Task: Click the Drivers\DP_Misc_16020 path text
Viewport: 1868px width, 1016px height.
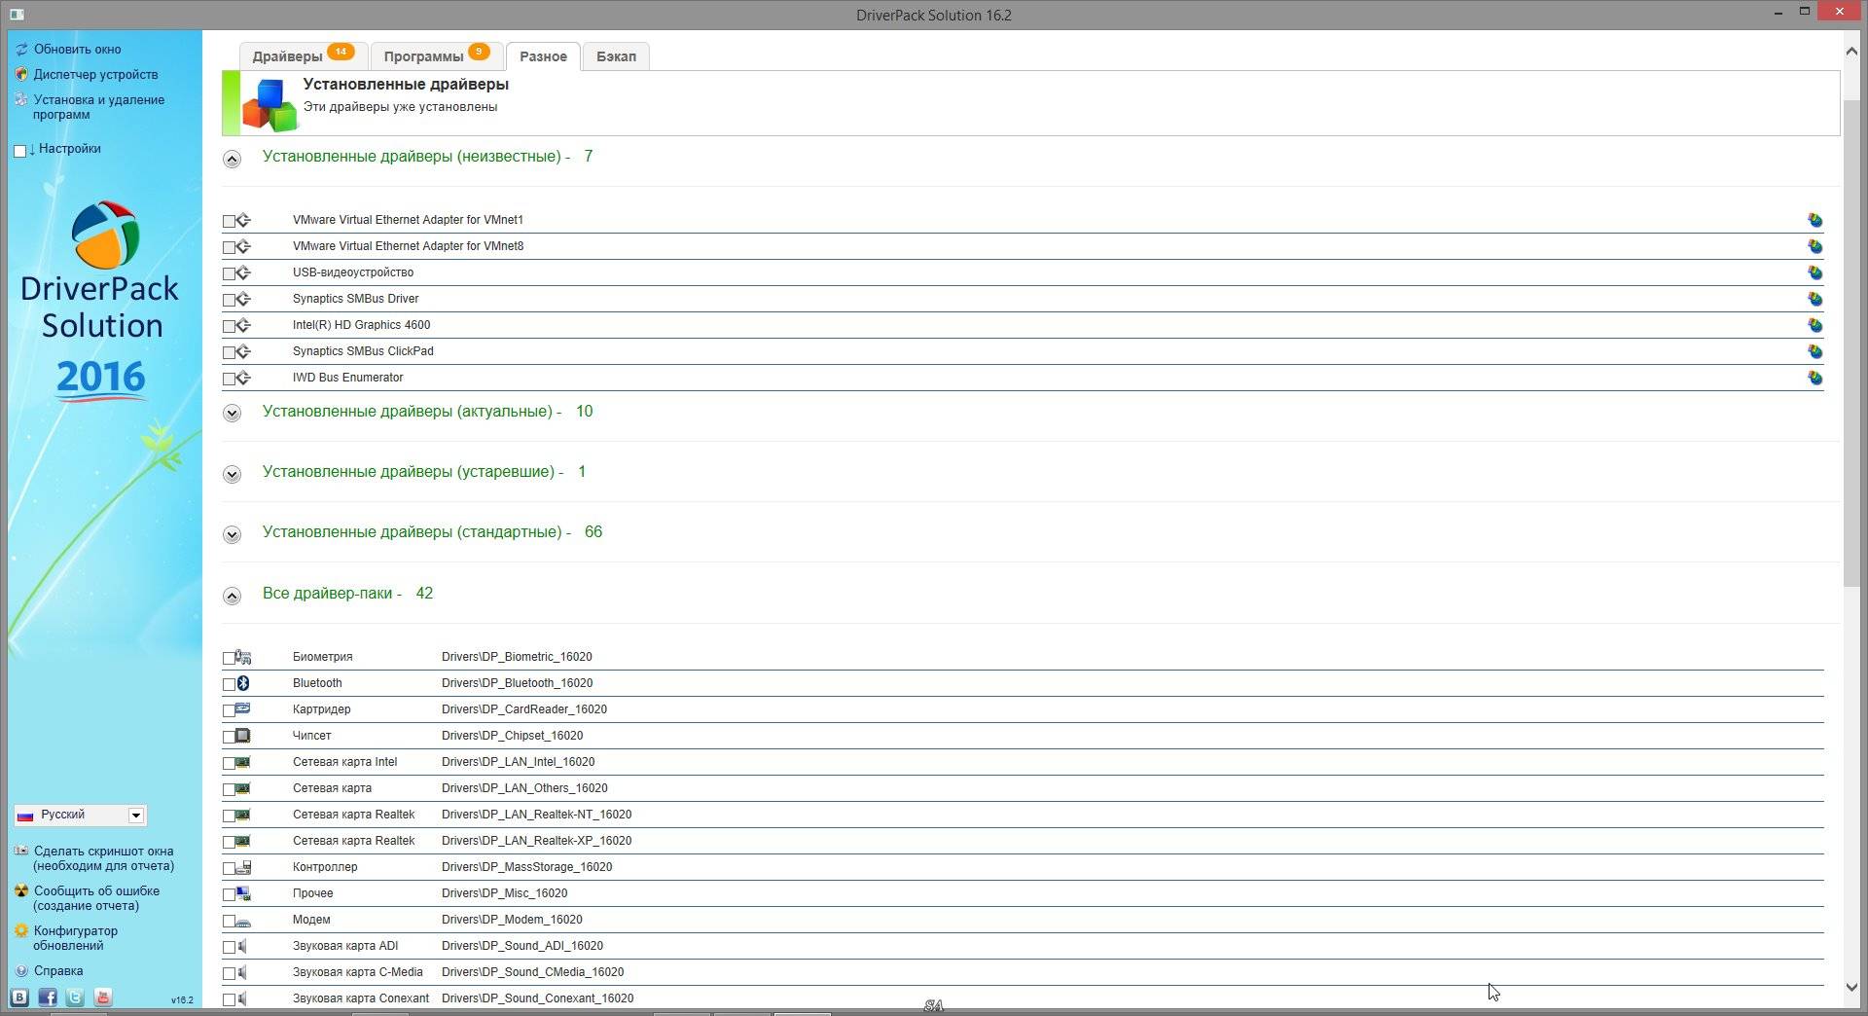Action: 505,893
